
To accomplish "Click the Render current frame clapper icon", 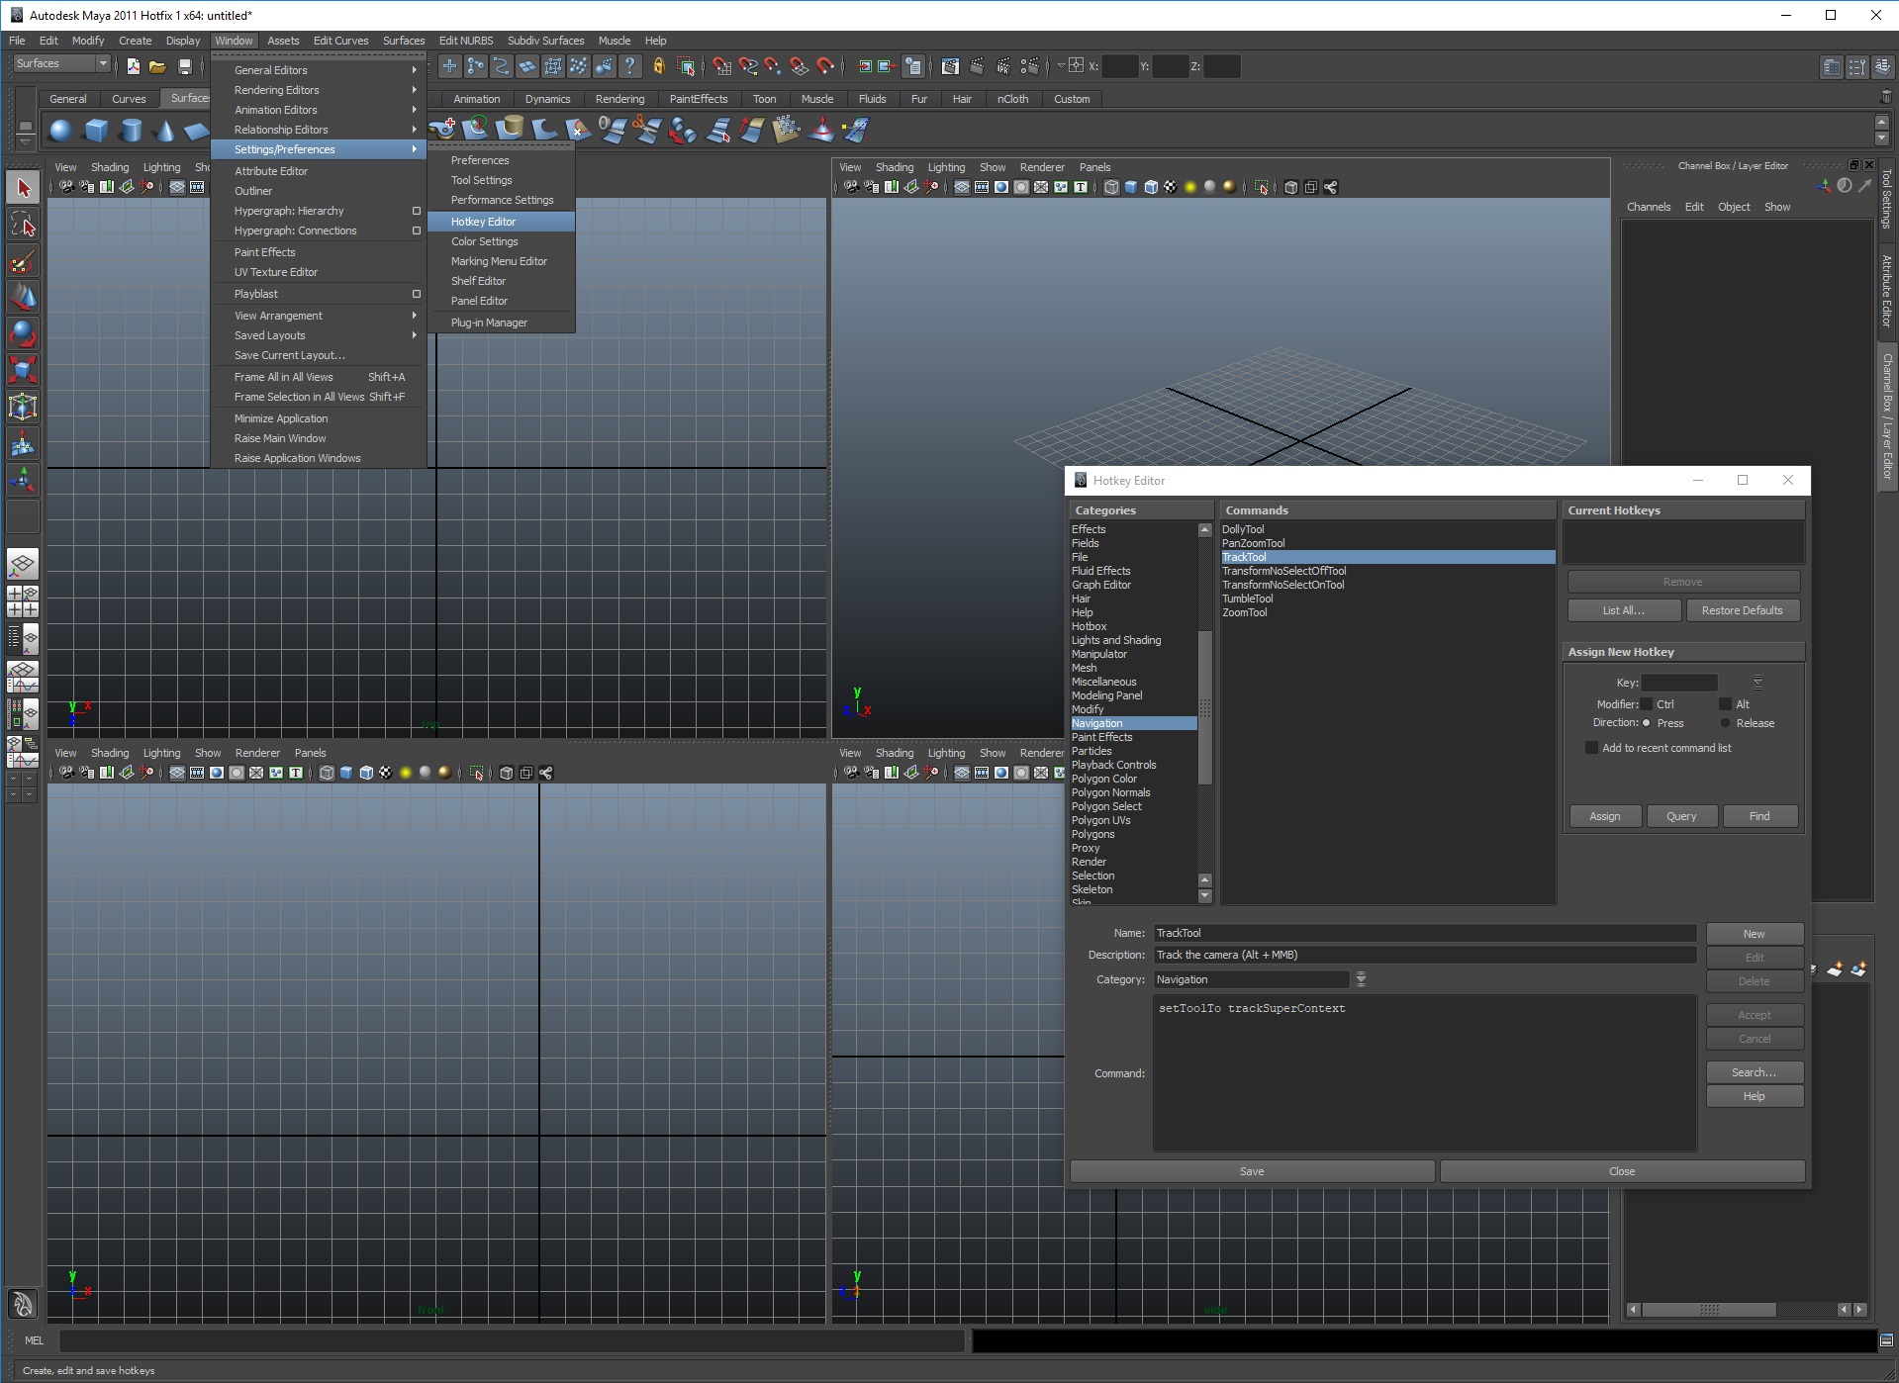I will [977, 66].
